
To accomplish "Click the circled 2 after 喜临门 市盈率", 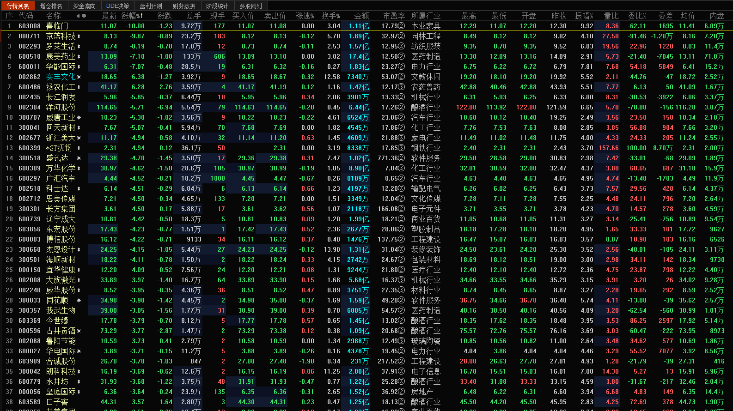I will tap(402, 26).
